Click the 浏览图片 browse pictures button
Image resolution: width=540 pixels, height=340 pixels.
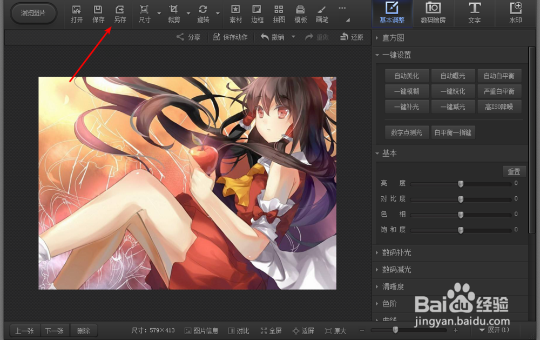click(33, 13)
